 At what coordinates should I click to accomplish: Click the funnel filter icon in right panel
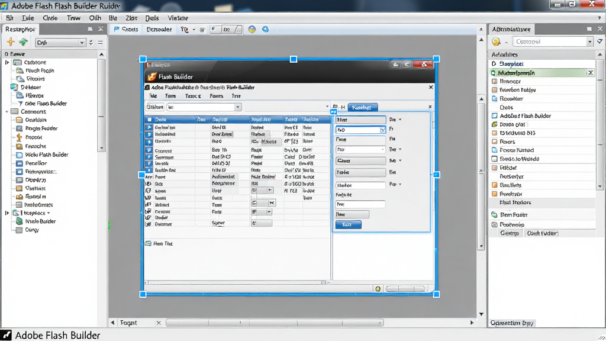(600, 41)
